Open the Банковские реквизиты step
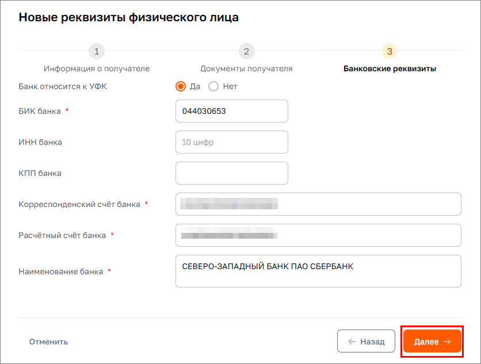 pyautogui.click(x=389, y=68)
